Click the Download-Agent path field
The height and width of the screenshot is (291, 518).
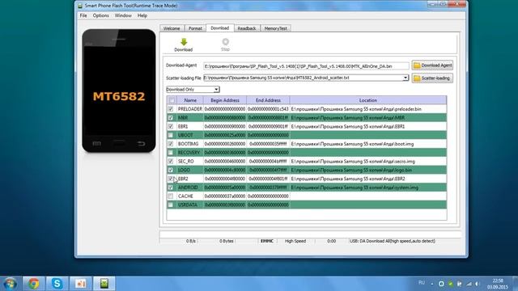pyautogui.click(x=306, y=66)
